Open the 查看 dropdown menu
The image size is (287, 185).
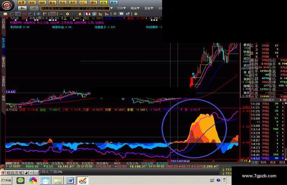pos(149,8)
